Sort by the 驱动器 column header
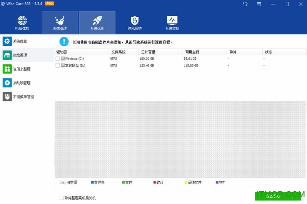Screen dimensions: 307x204 pos(82,52)
